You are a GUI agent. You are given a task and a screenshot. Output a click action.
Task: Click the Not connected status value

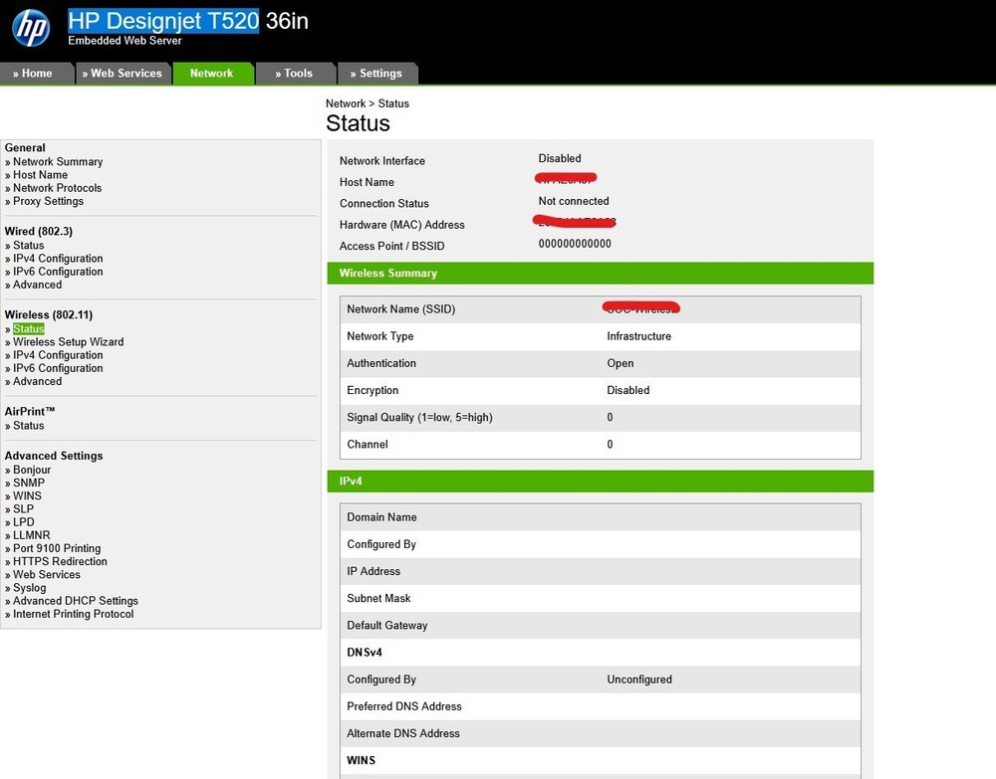[574, 201]
